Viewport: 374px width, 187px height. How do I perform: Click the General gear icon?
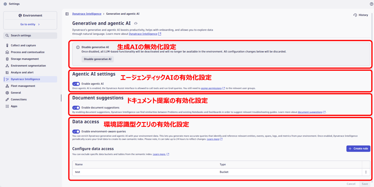tap(7, 93)
